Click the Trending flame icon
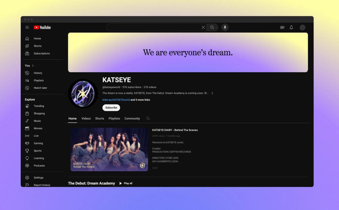Image resolution: width=339 pixels, height=210 pixels. coord(27,106)
